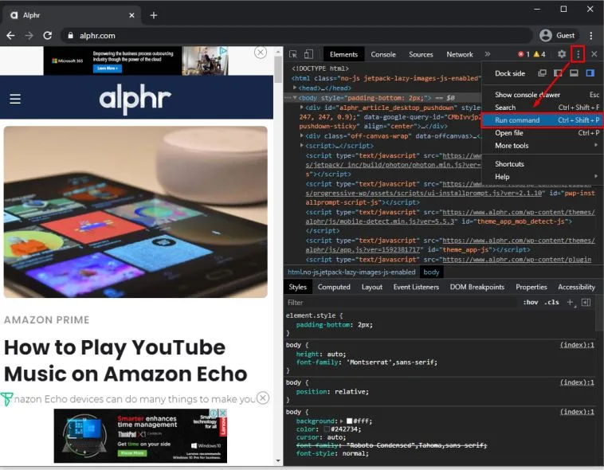Screen dimensions: 604x470
Task: Expand the collapsed script node
Action: pos(302,146)
